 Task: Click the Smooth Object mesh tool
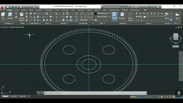pos(22,17)
